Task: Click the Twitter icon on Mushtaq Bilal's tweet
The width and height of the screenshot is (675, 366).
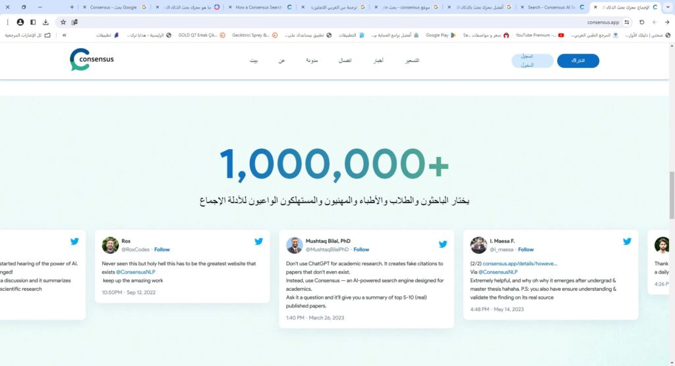Action: pyautogui.click(x=443, y=244)
